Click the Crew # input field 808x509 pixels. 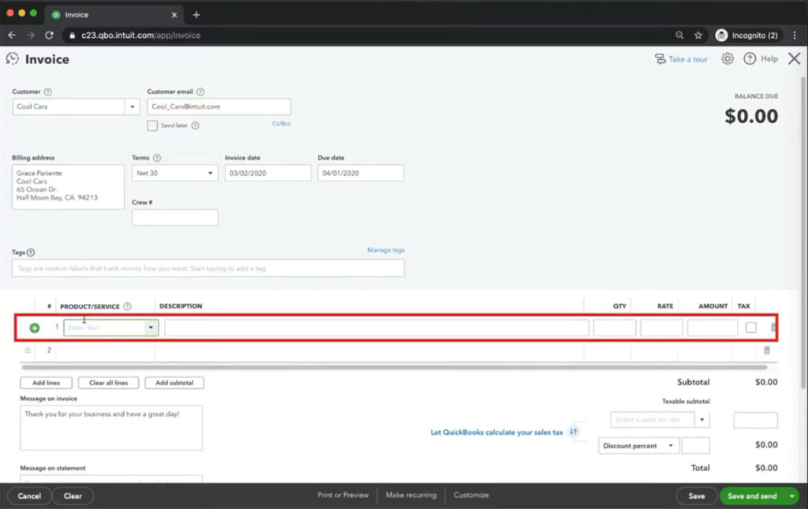(x=174, y=218)
